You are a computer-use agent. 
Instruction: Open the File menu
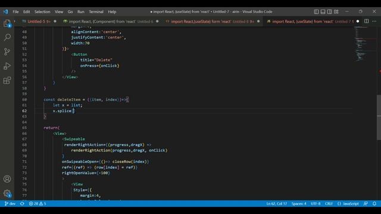click(x=15, y=12)
